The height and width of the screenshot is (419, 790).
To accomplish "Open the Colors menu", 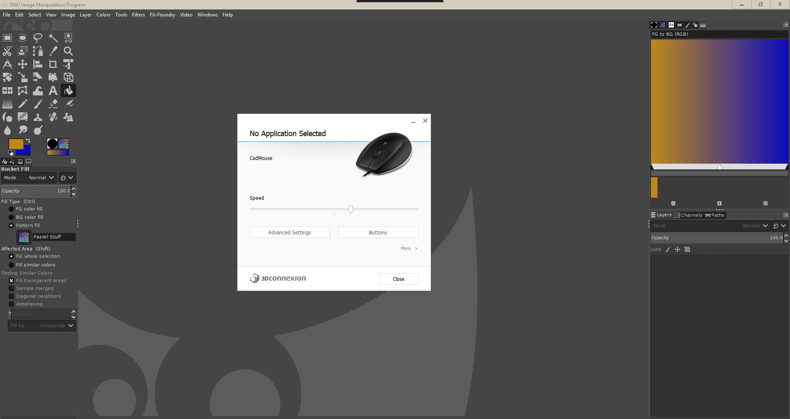I will coord(103,15).
